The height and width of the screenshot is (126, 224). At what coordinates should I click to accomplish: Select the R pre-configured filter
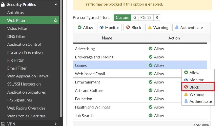pos(157,17)
